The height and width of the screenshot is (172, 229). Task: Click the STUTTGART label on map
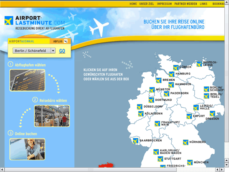coord(173,159)
